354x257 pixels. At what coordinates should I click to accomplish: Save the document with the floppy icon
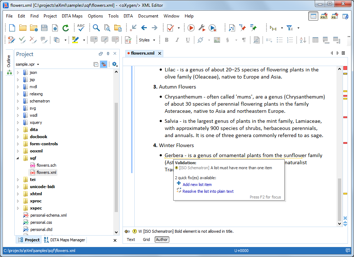click(44, 28)
